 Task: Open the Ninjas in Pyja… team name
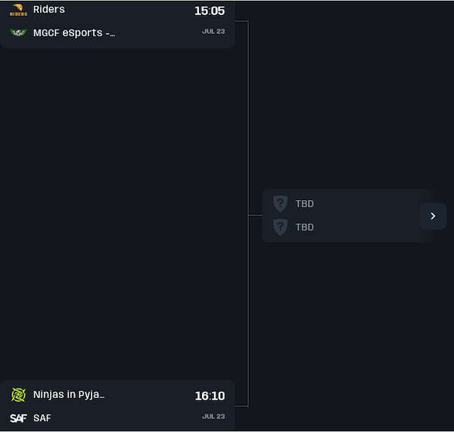point(69,394)
